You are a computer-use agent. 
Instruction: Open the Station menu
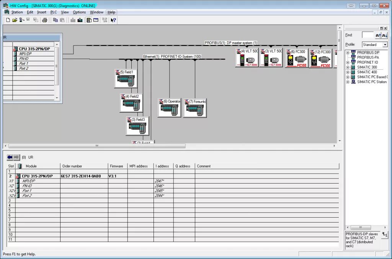(x=17, y=12)
